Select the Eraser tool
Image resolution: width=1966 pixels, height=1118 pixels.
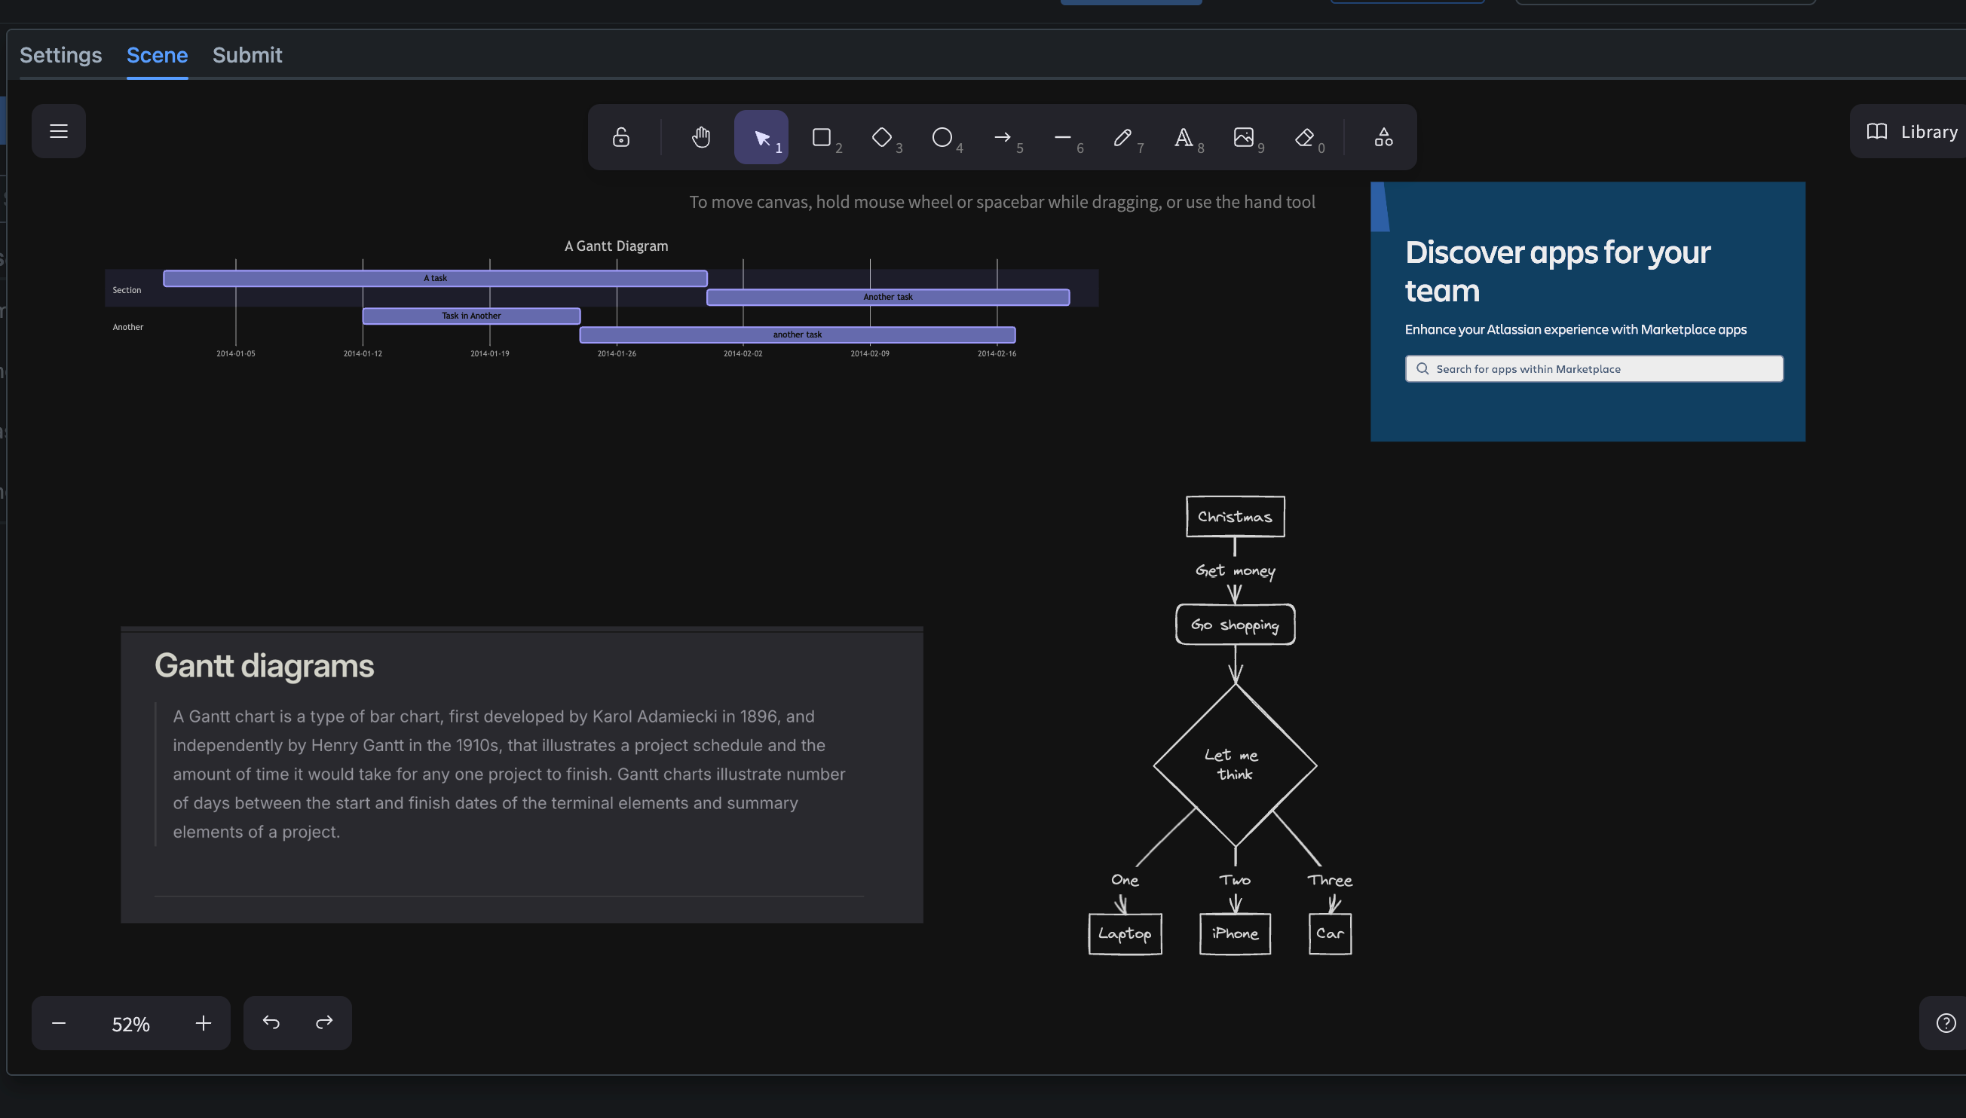[x=1303, y=137]
